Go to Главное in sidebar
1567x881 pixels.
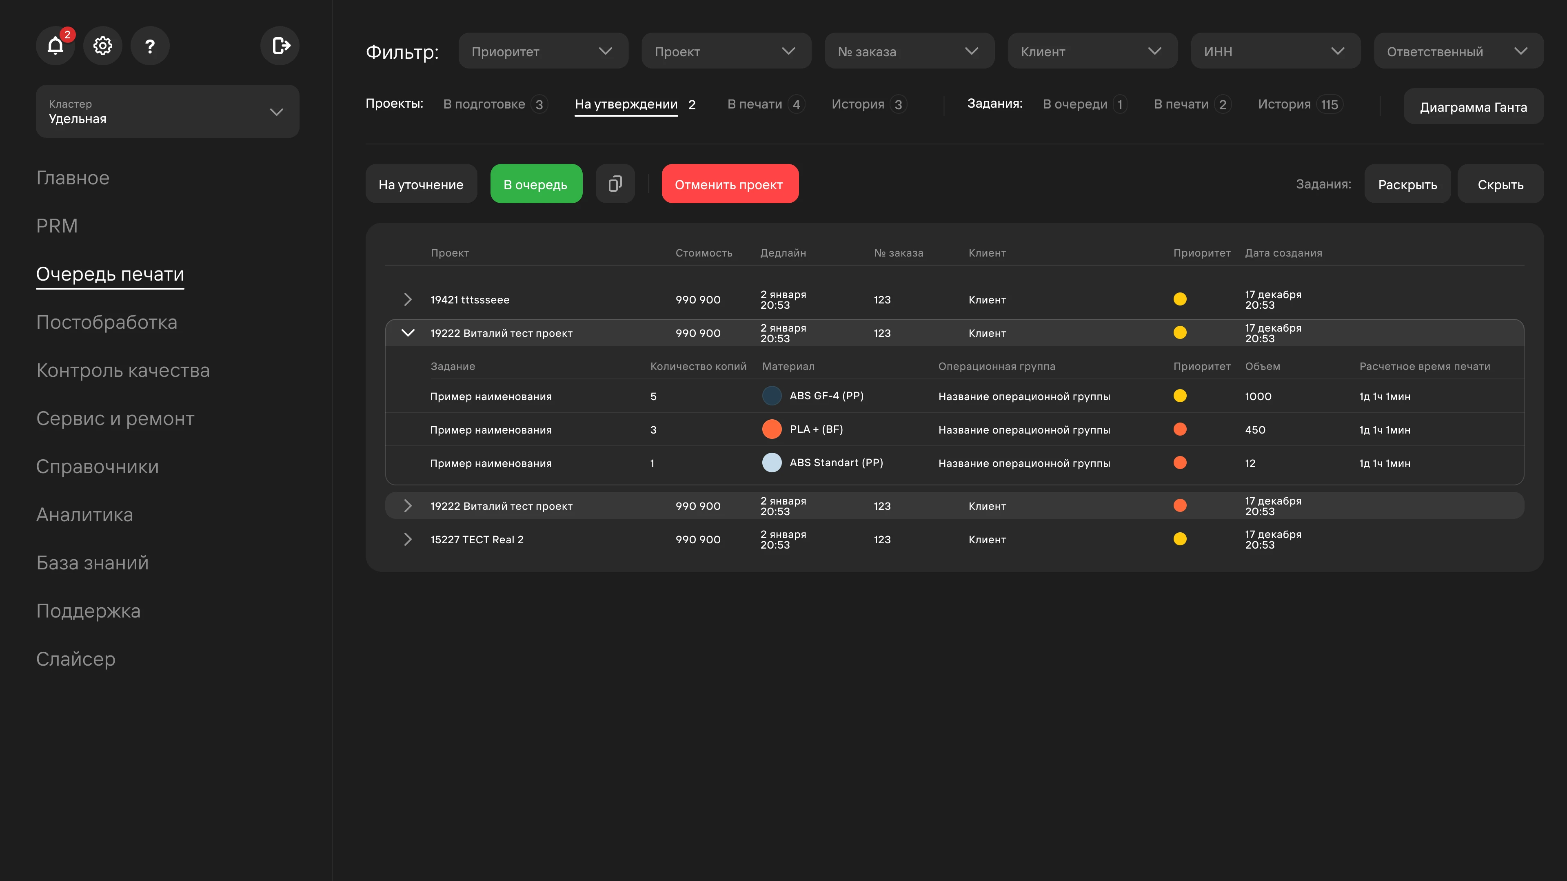coord(73,177)
